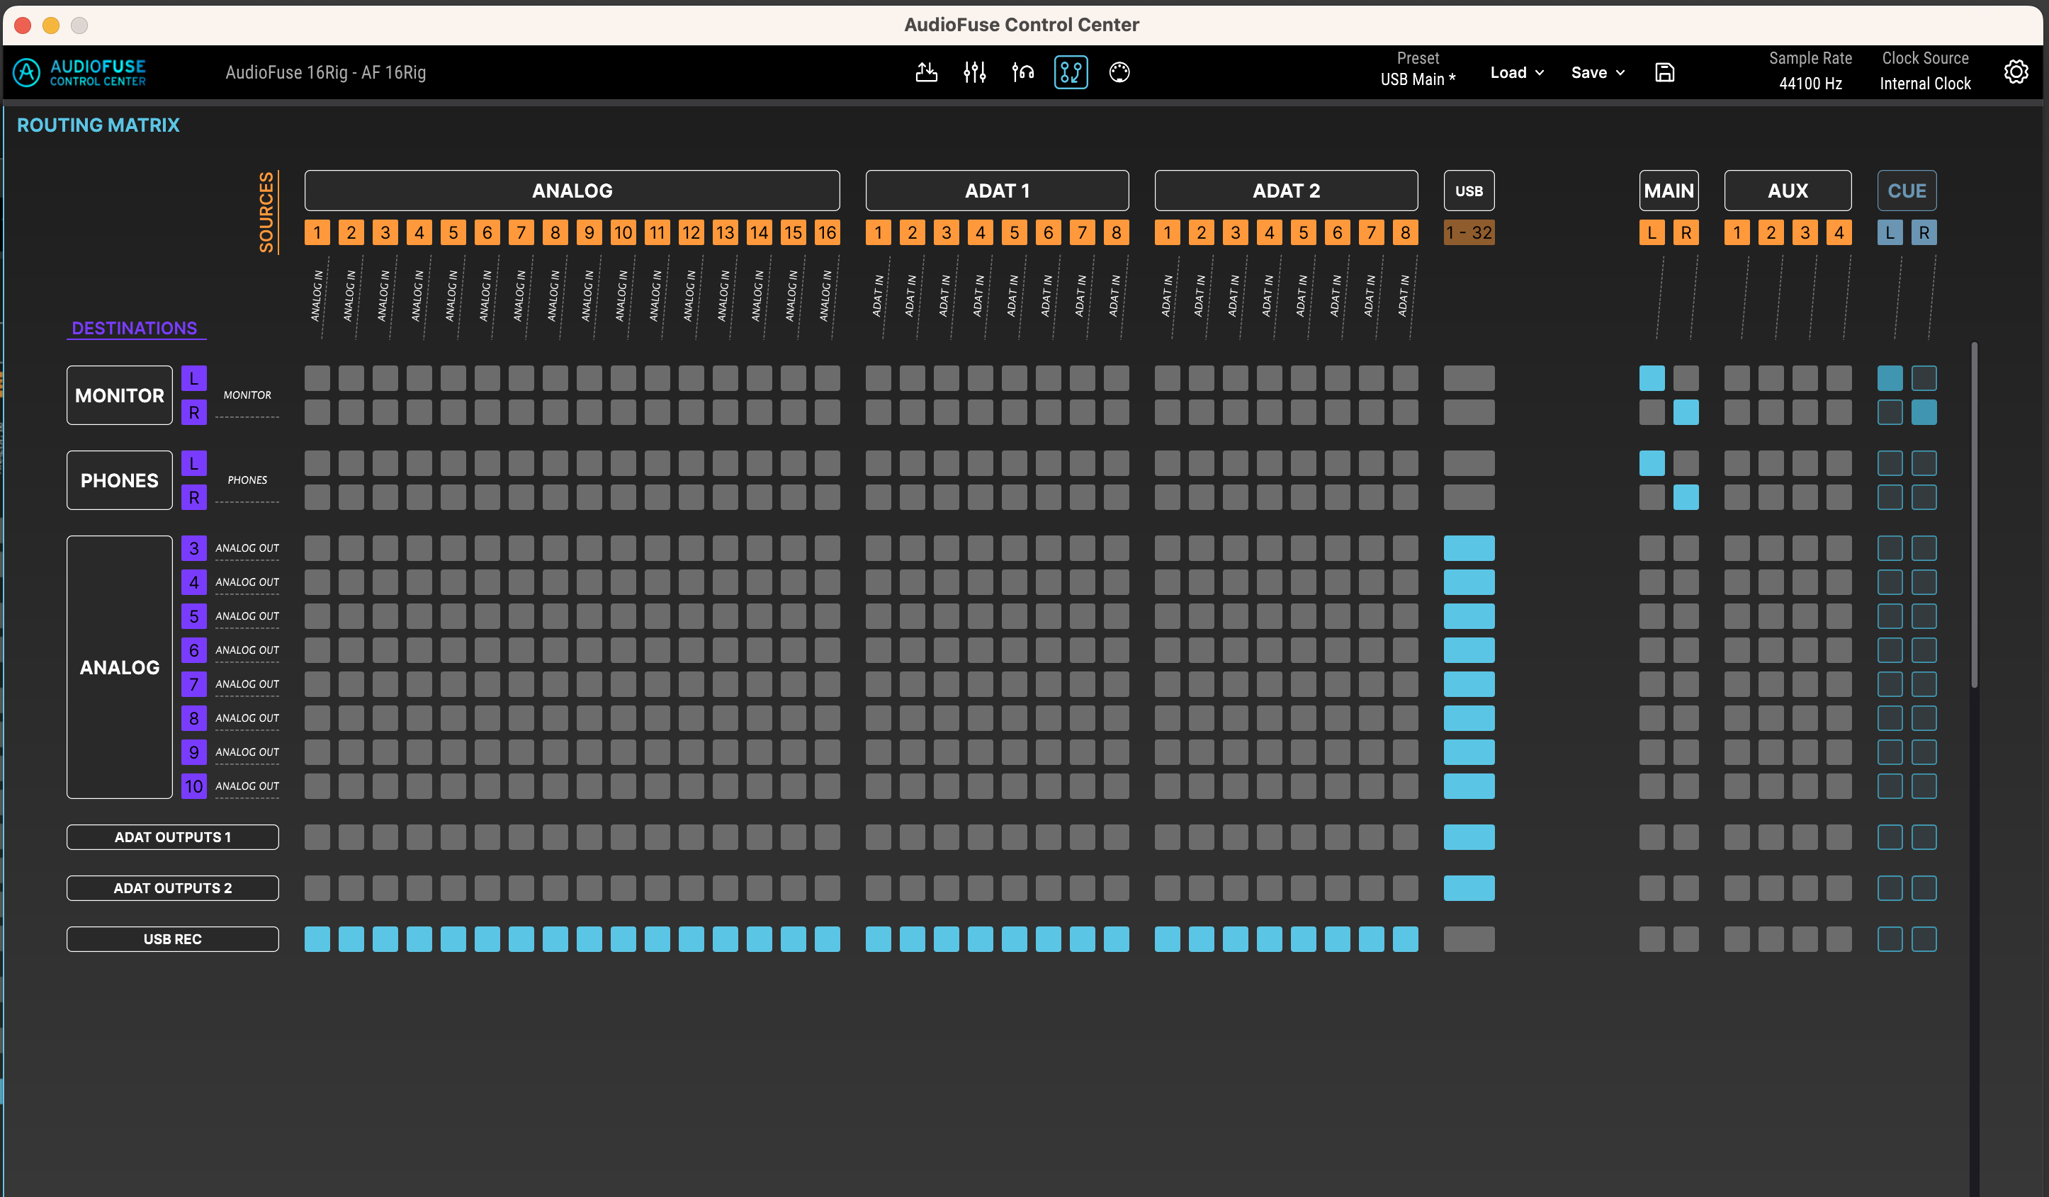Open settings with the gear icon

(x=2016, y=72)
